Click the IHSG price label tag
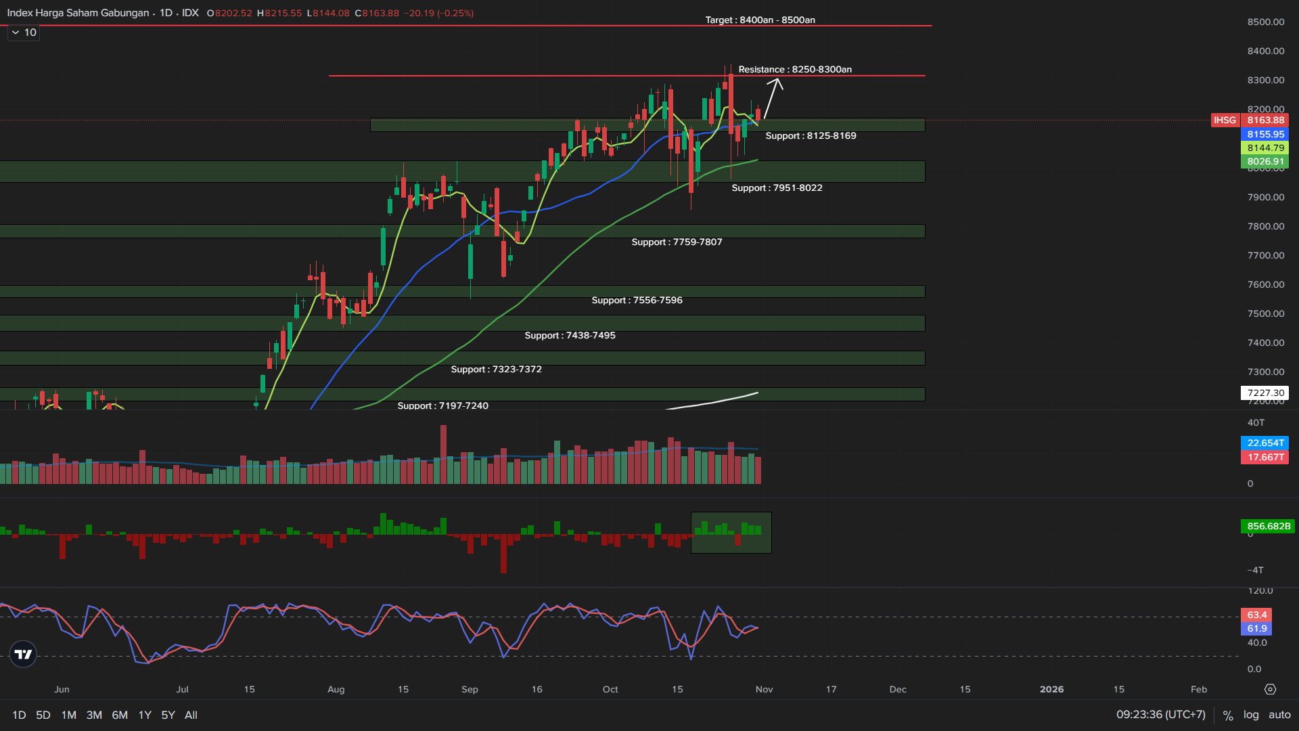 1224,120
